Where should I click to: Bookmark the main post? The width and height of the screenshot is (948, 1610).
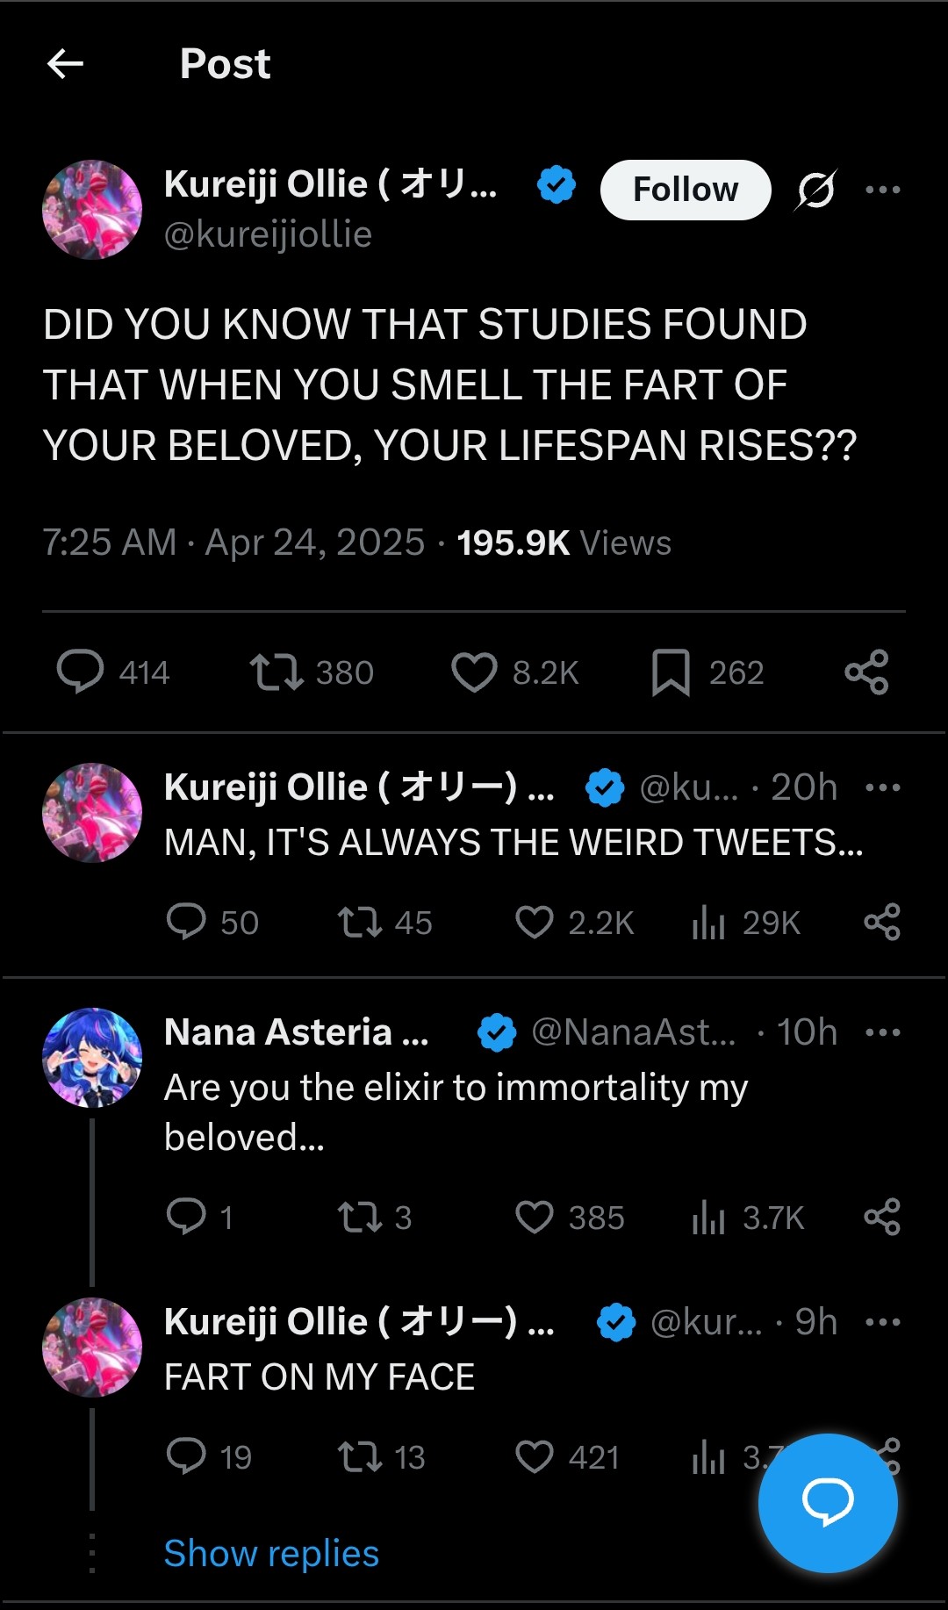[x=671, y=672]
